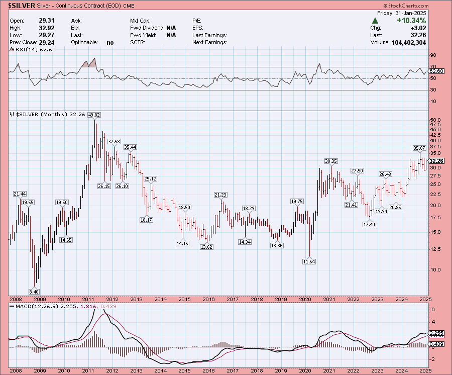The width and height of the screenshot is (452, 375).
Task: Click the 1.816 MACD signal value in legend
Action: point(87,306)
